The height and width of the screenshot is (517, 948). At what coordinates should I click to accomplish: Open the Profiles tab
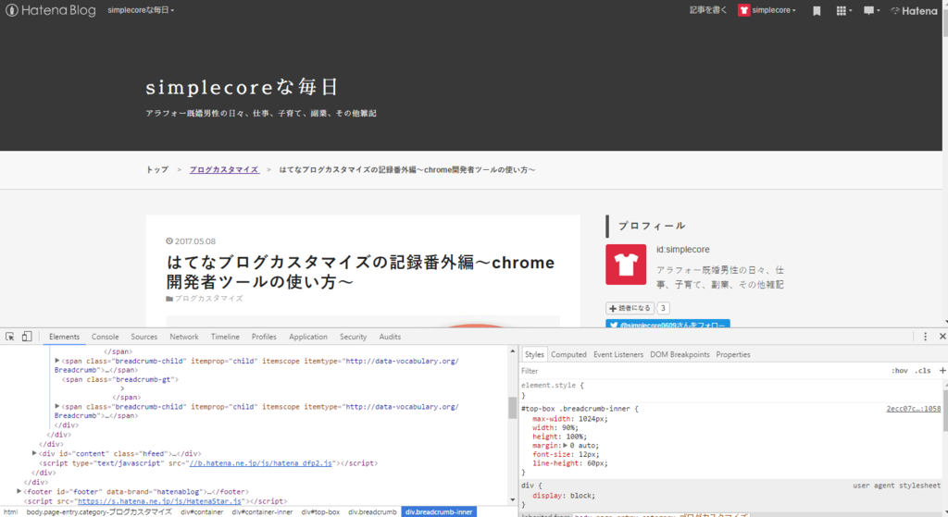[264, 337]
